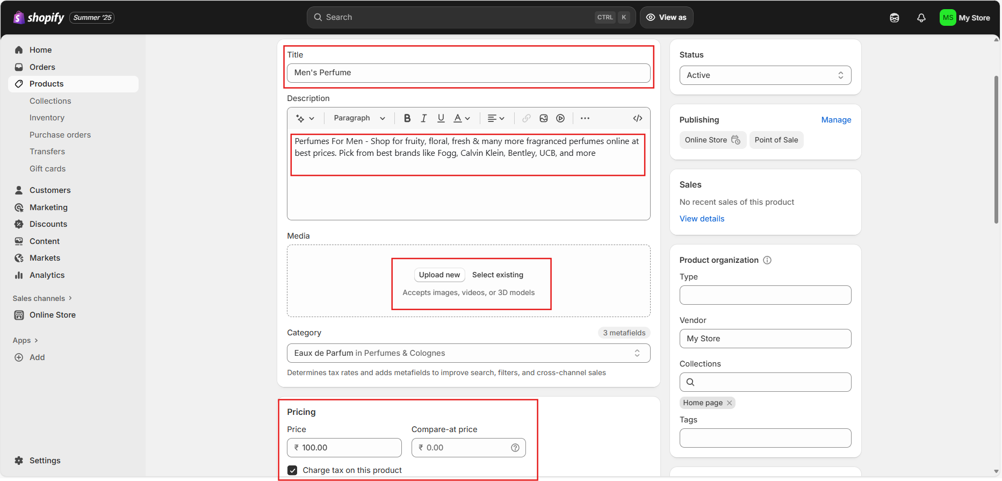Toggle bold formatting

(407, 118)
